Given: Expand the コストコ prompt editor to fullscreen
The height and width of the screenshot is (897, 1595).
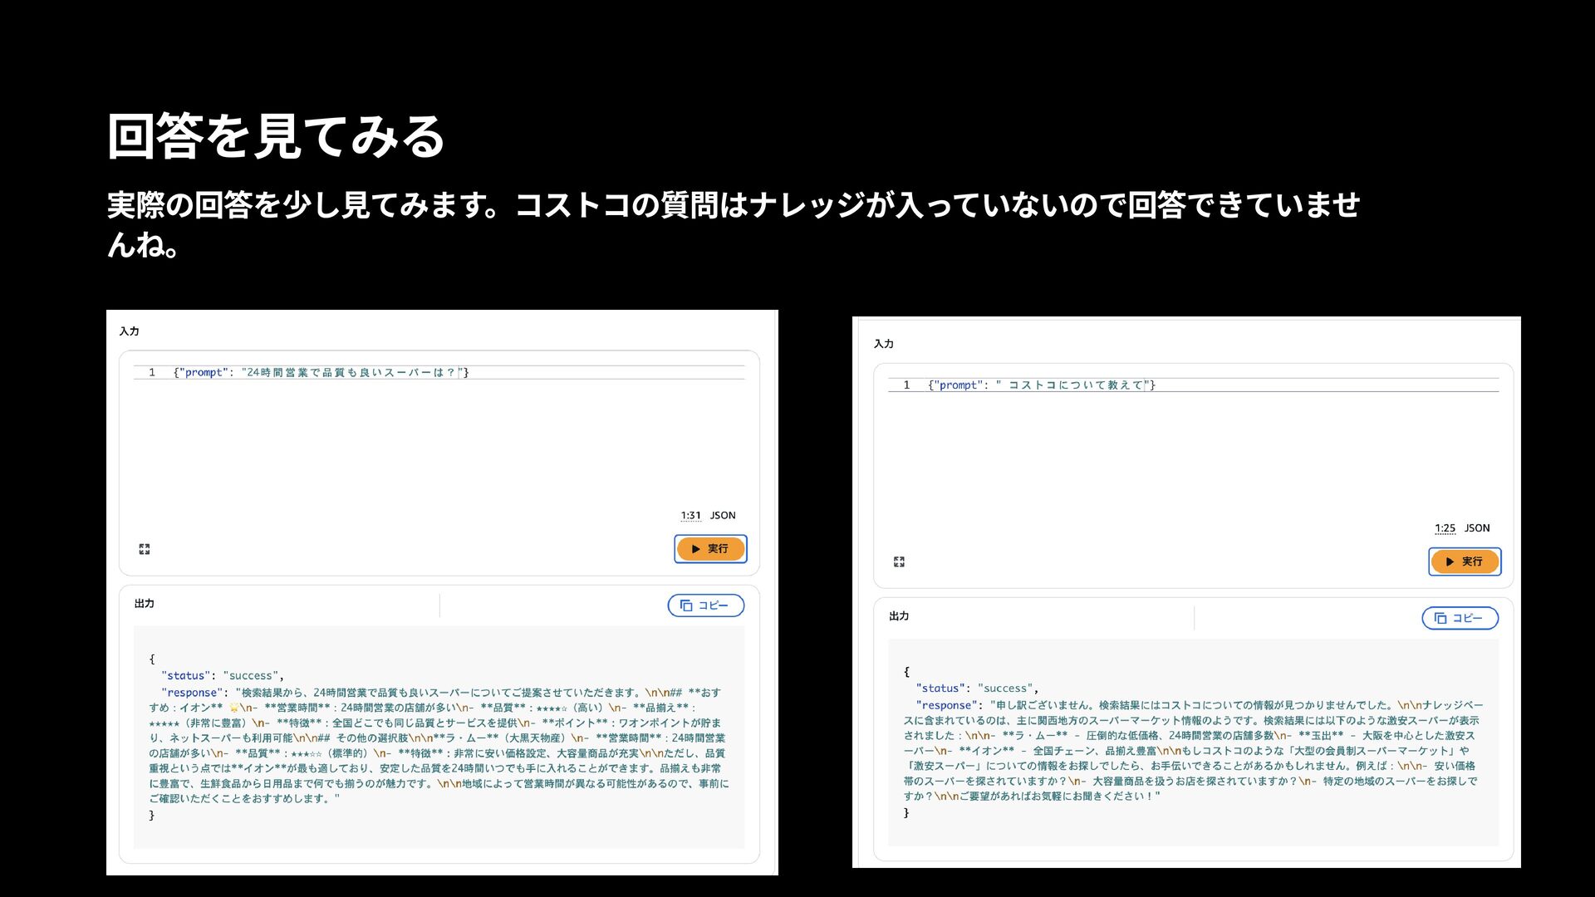Looking at the screenshot, I should tap(899, 561).
